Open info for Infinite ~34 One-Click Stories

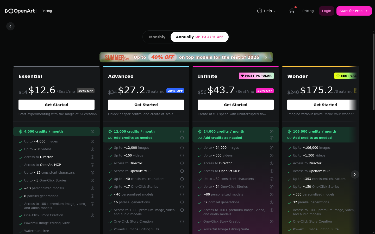click(272, 187)
